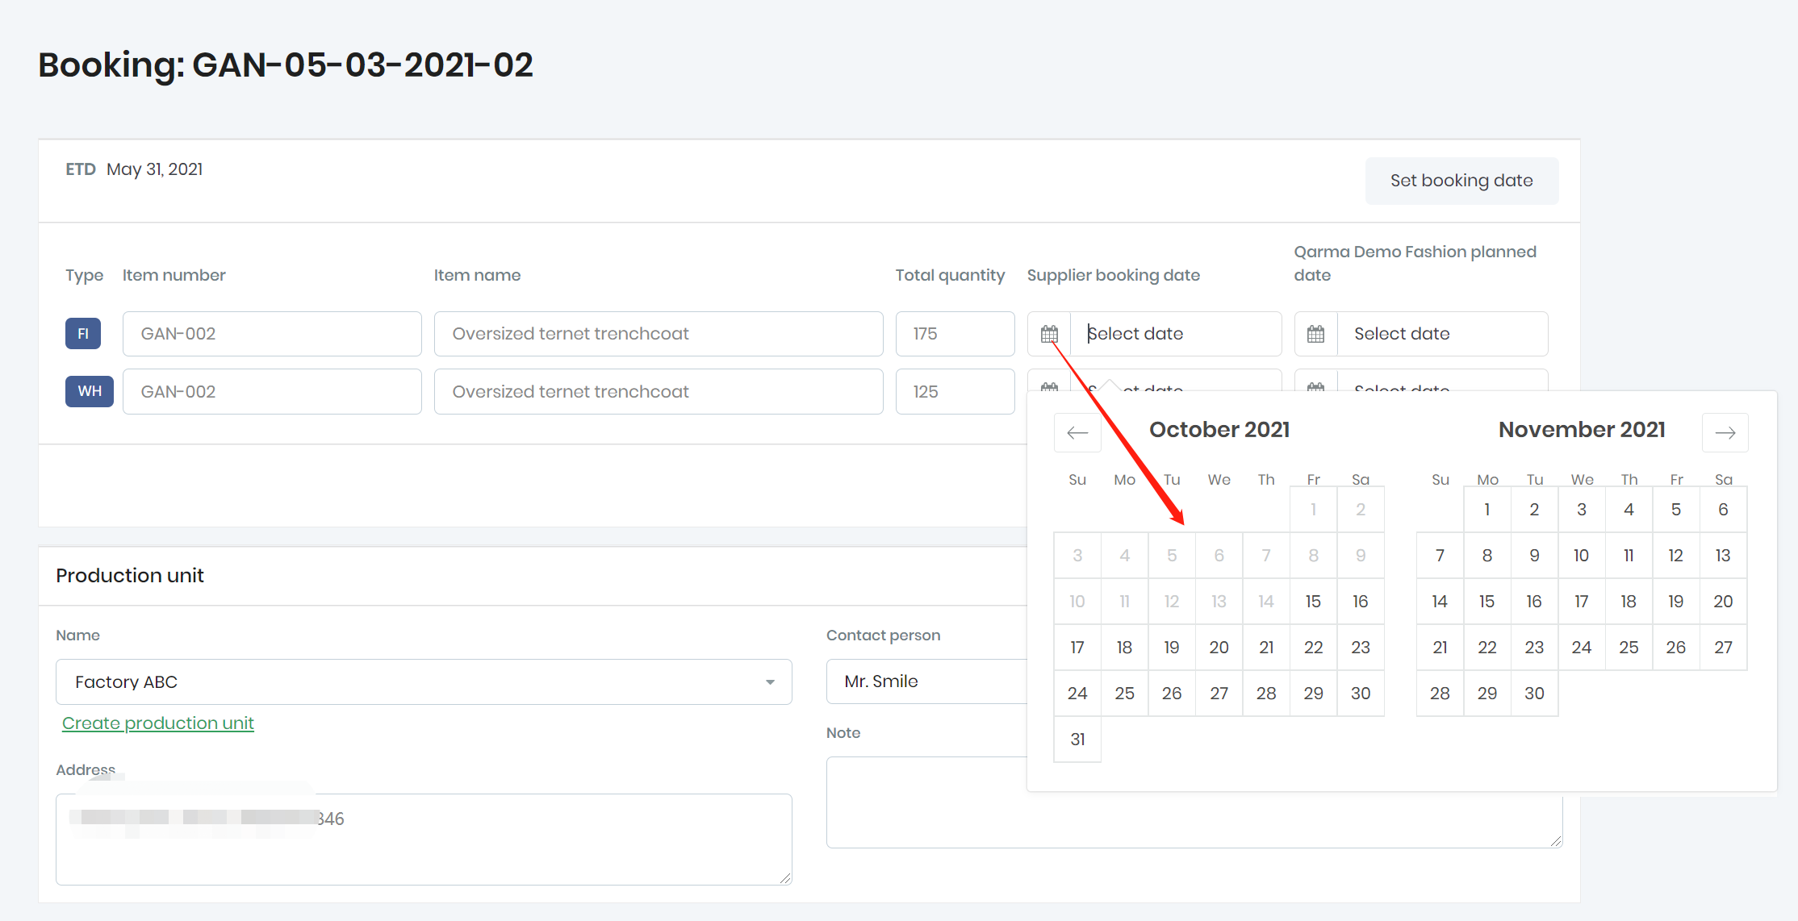Go to previous month in date picker

[x=1077, y=433]
